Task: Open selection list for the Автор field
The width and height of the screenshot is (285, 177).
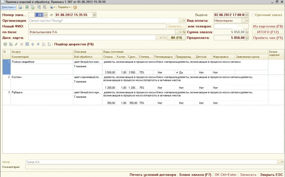Action: coord(279,162)
